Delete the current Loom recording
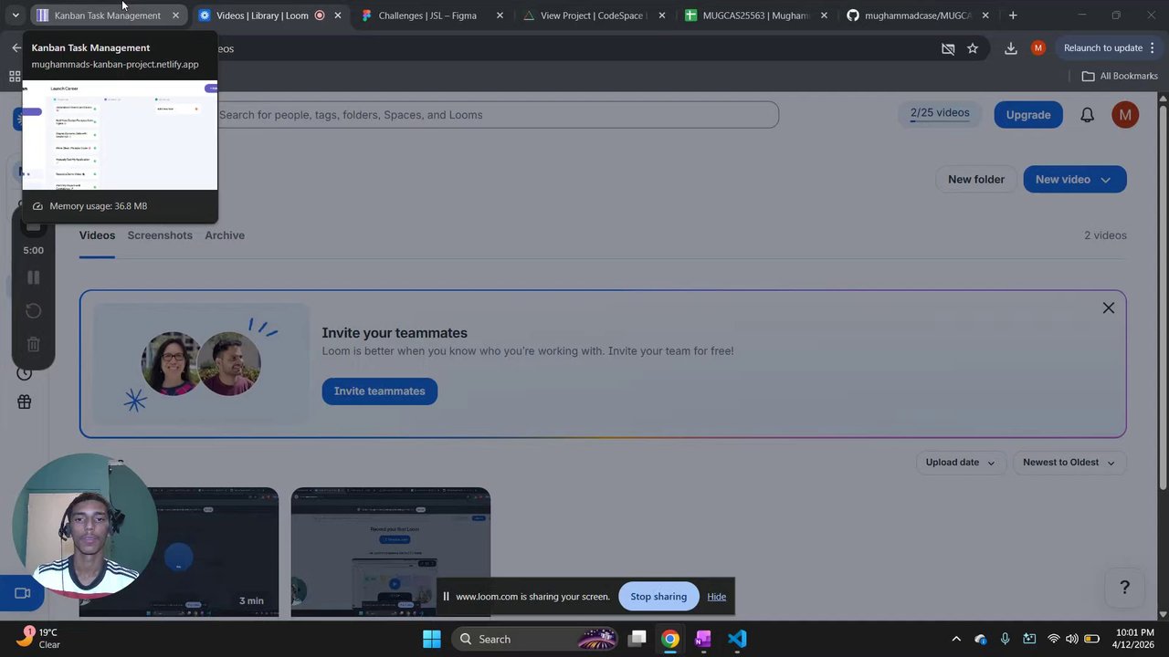The image size is (1169, 657). pyautogui.click(x=33, y=344)
